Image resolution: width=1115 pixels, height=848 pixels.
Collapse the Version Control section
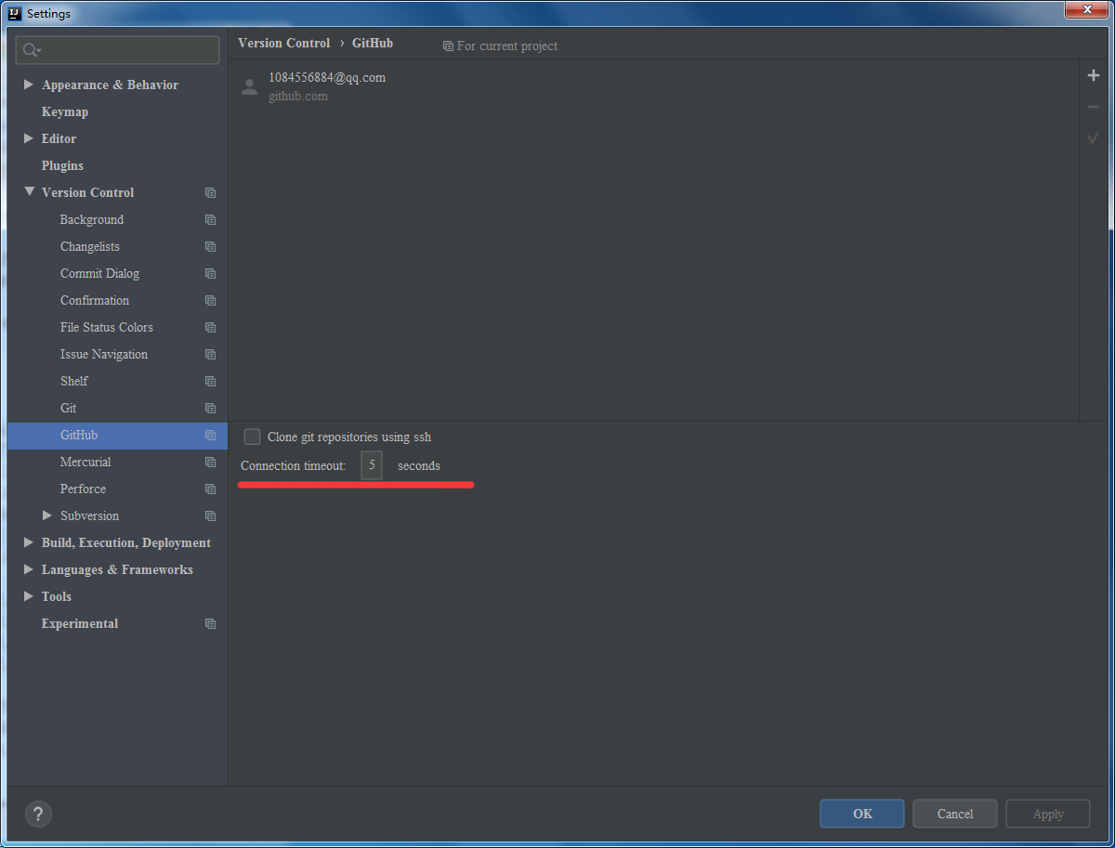pyautogui.click(x=28, y=192)
